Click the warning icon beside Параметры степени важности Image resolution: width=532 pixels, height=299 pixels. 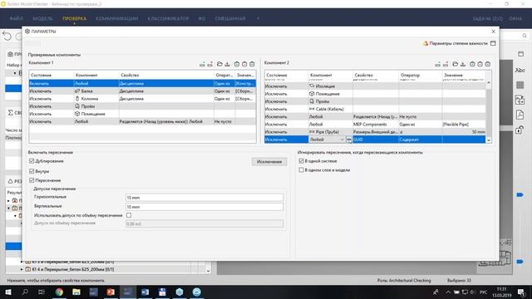point(425,43)
